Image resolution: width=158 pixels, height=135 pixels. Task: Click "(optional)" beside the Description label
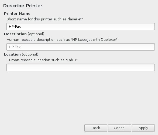pyautogui.click(x=36, y=34)
